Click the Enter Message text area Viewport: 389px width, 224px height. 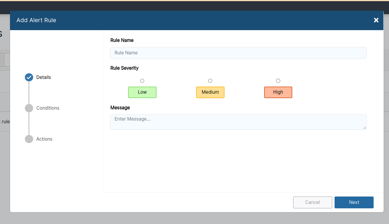[238, 122]
